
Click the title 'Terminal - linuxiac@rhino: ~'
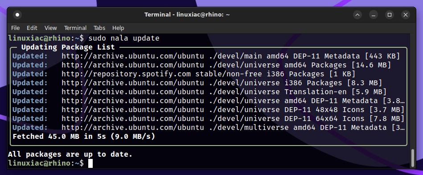click(x=187, y=15)
